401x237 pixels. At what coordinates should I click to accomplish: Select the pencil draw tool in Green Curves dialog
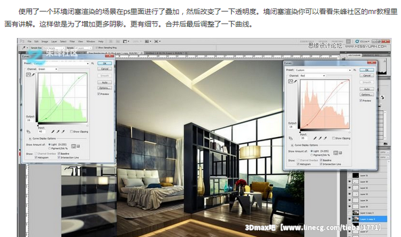[33, 75]
